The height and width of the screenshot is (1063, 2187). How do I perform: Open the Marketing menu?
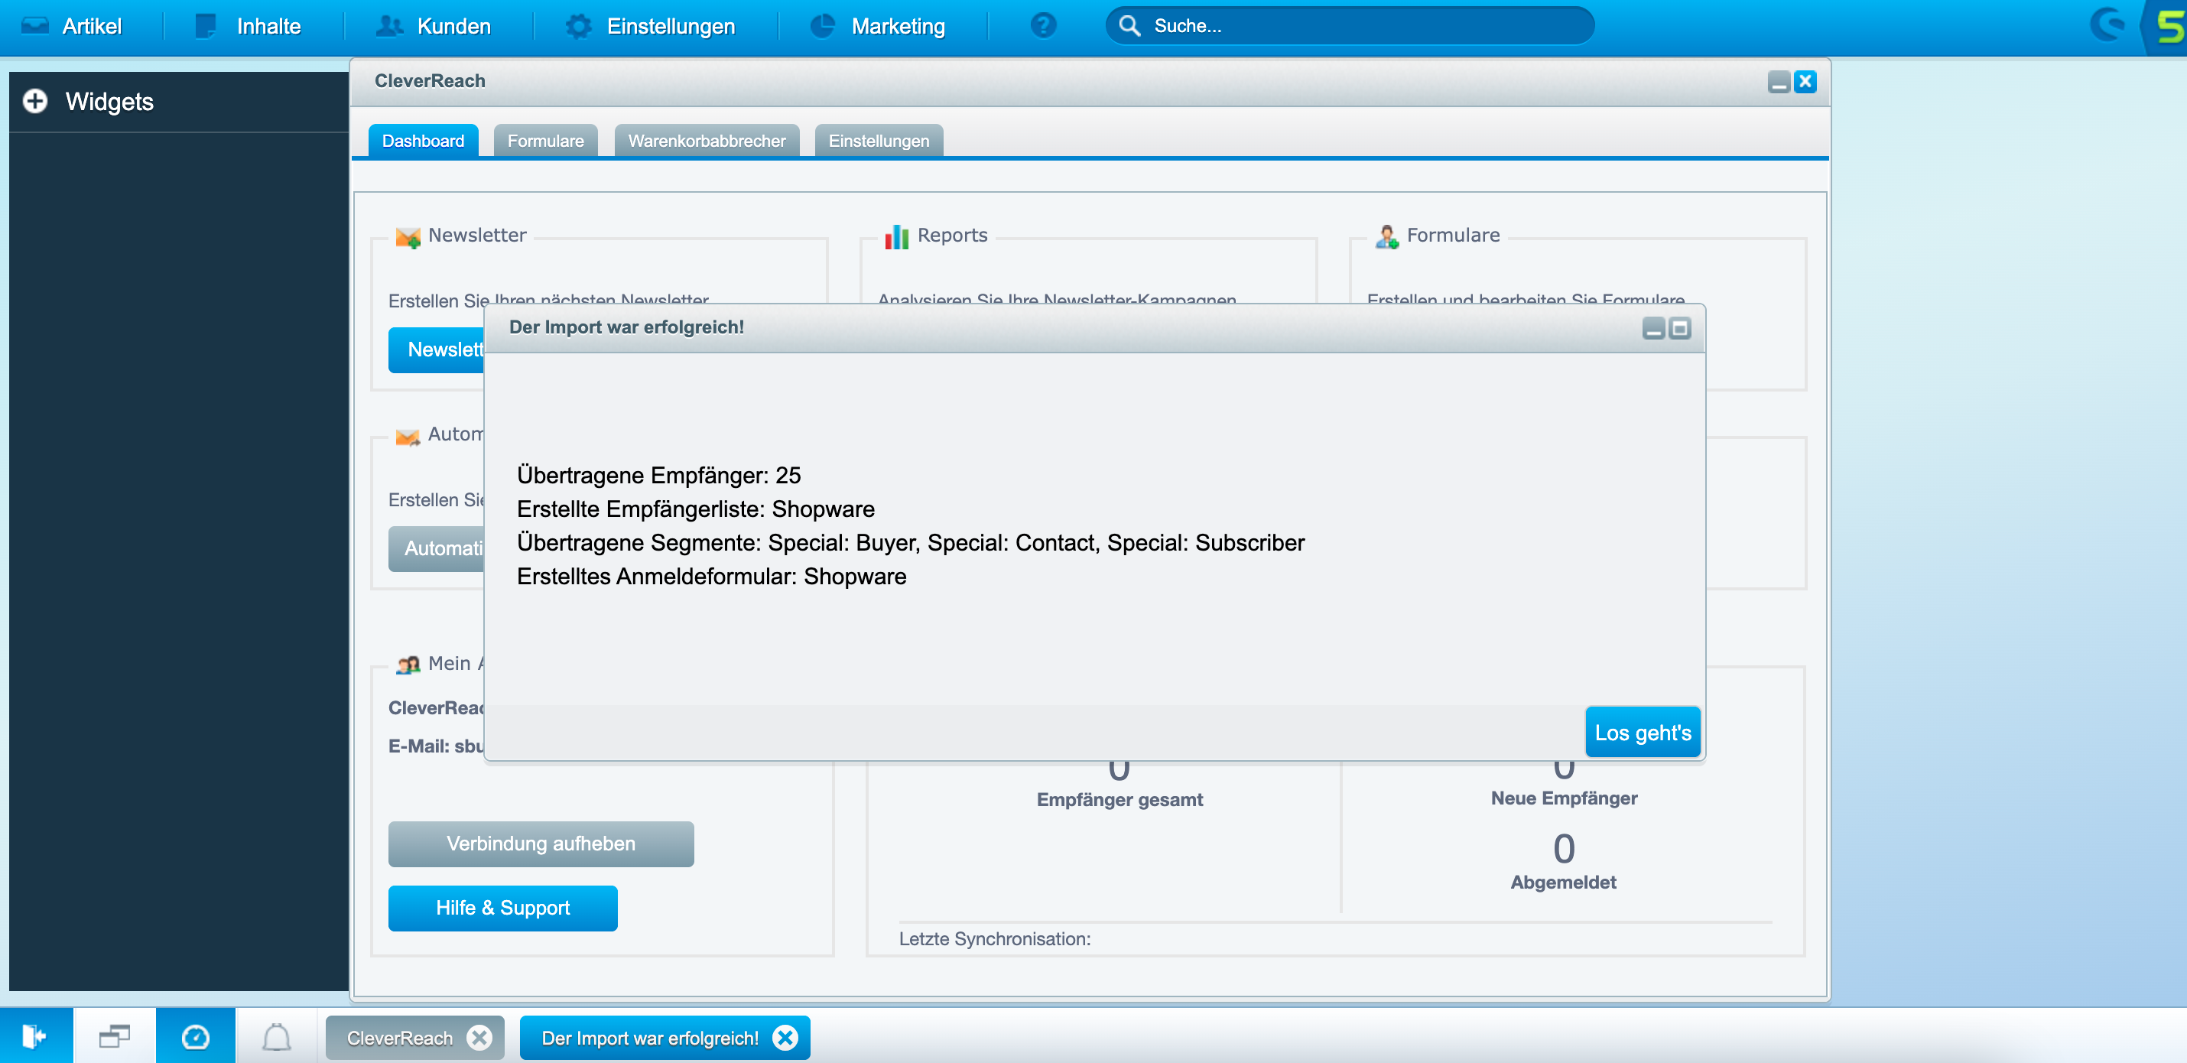pos(878,26)
